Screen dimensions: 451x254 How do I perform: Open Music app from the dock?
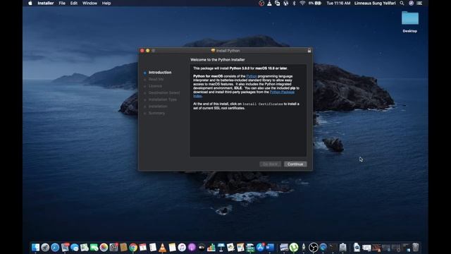182,248
